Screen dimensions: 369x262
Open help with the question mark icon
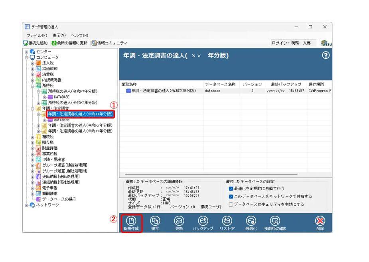pos(326,56)
